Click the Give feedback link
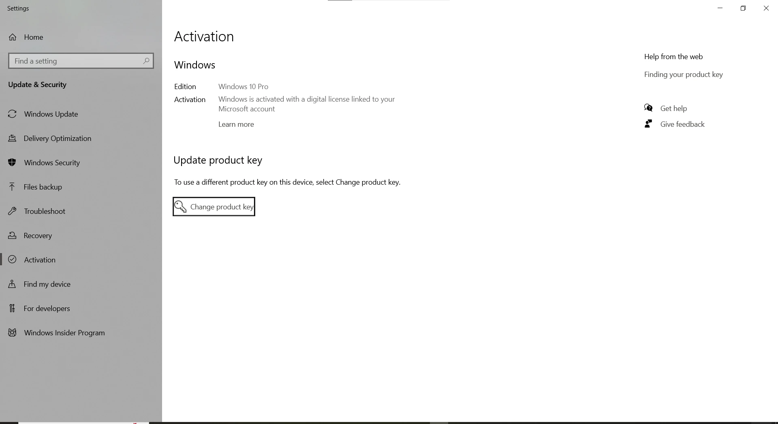 point(682,124)
